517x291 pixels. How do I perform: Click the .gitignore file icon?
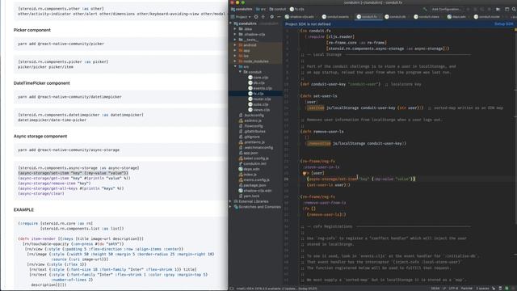pyautogui.click(x=241, y=137)
